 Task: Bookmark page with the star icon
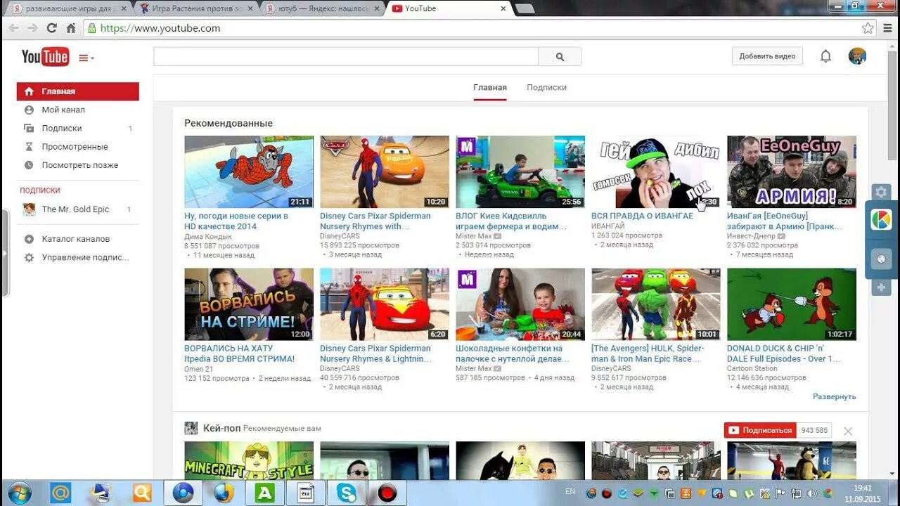(x=868, y=28)
